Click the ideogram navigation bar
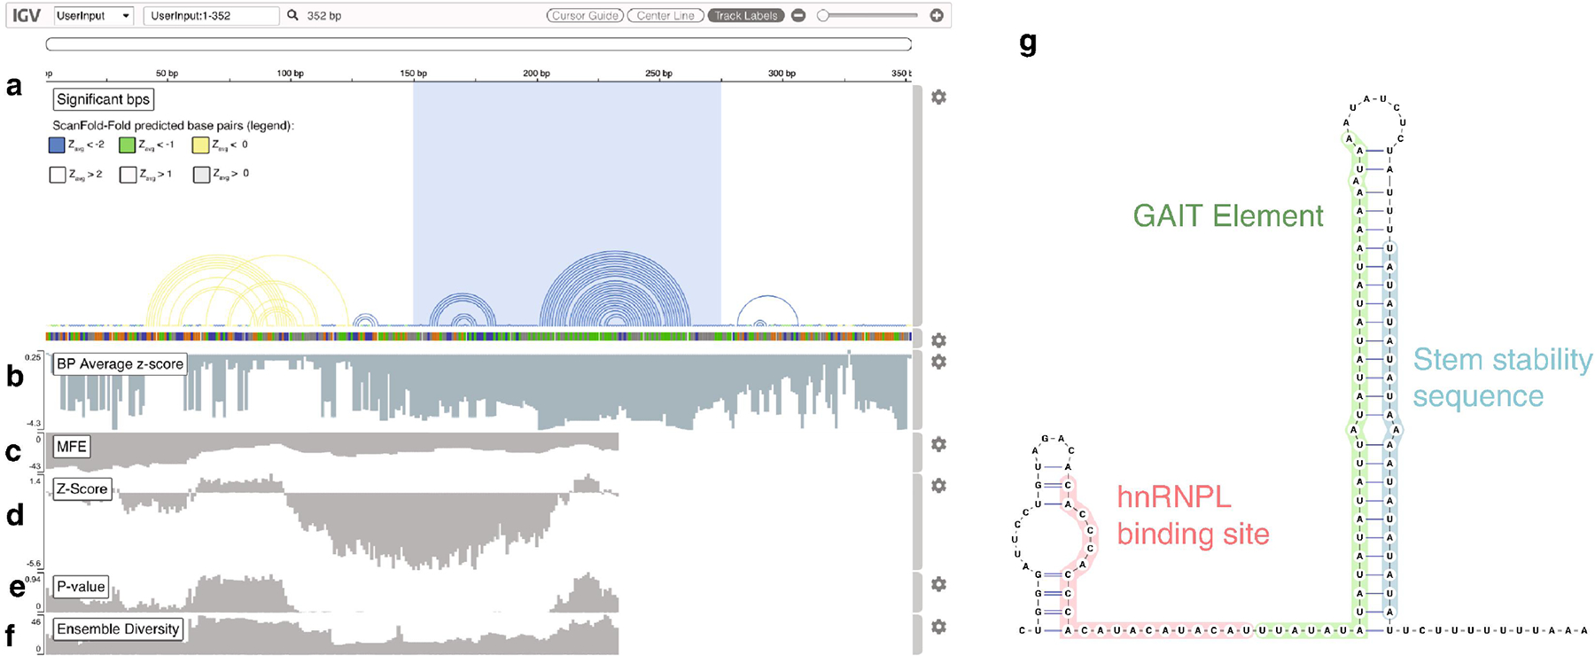The image size is (1595, 656). click(478, 44)
